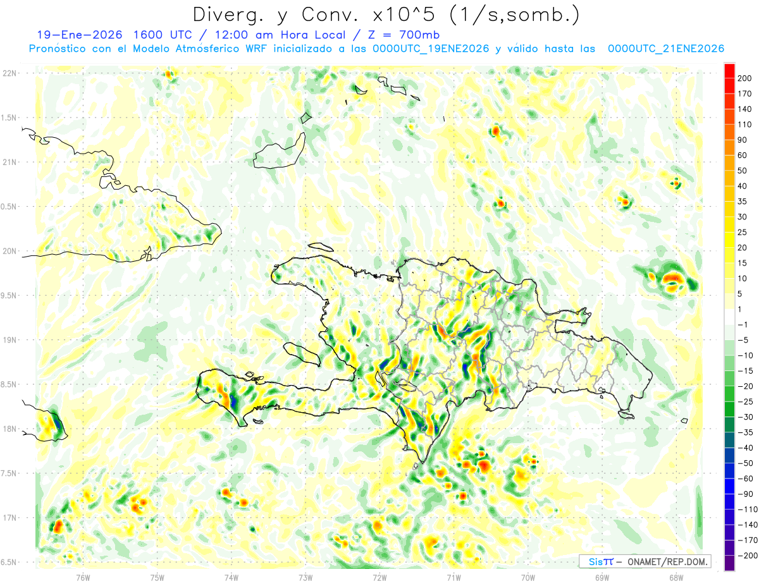Screen dimensions: 759x586
Task: Click the '35' positive legend value
Action: point(743,201)
